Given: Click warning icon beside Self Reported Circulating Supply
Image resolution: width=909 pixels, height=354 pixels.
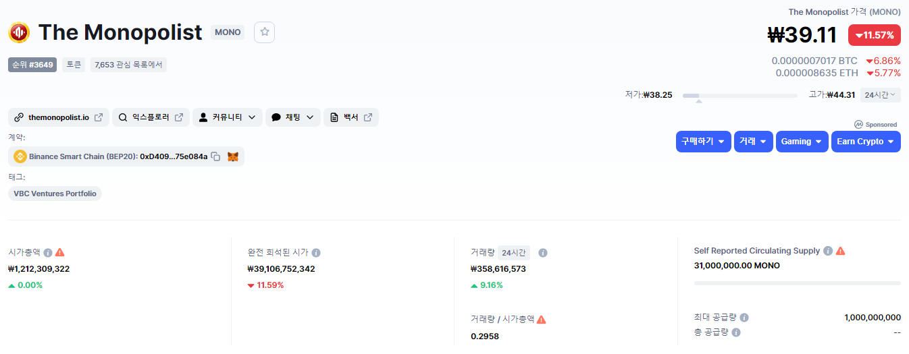Looking at the screenshot, I should [x=841, y=251].
